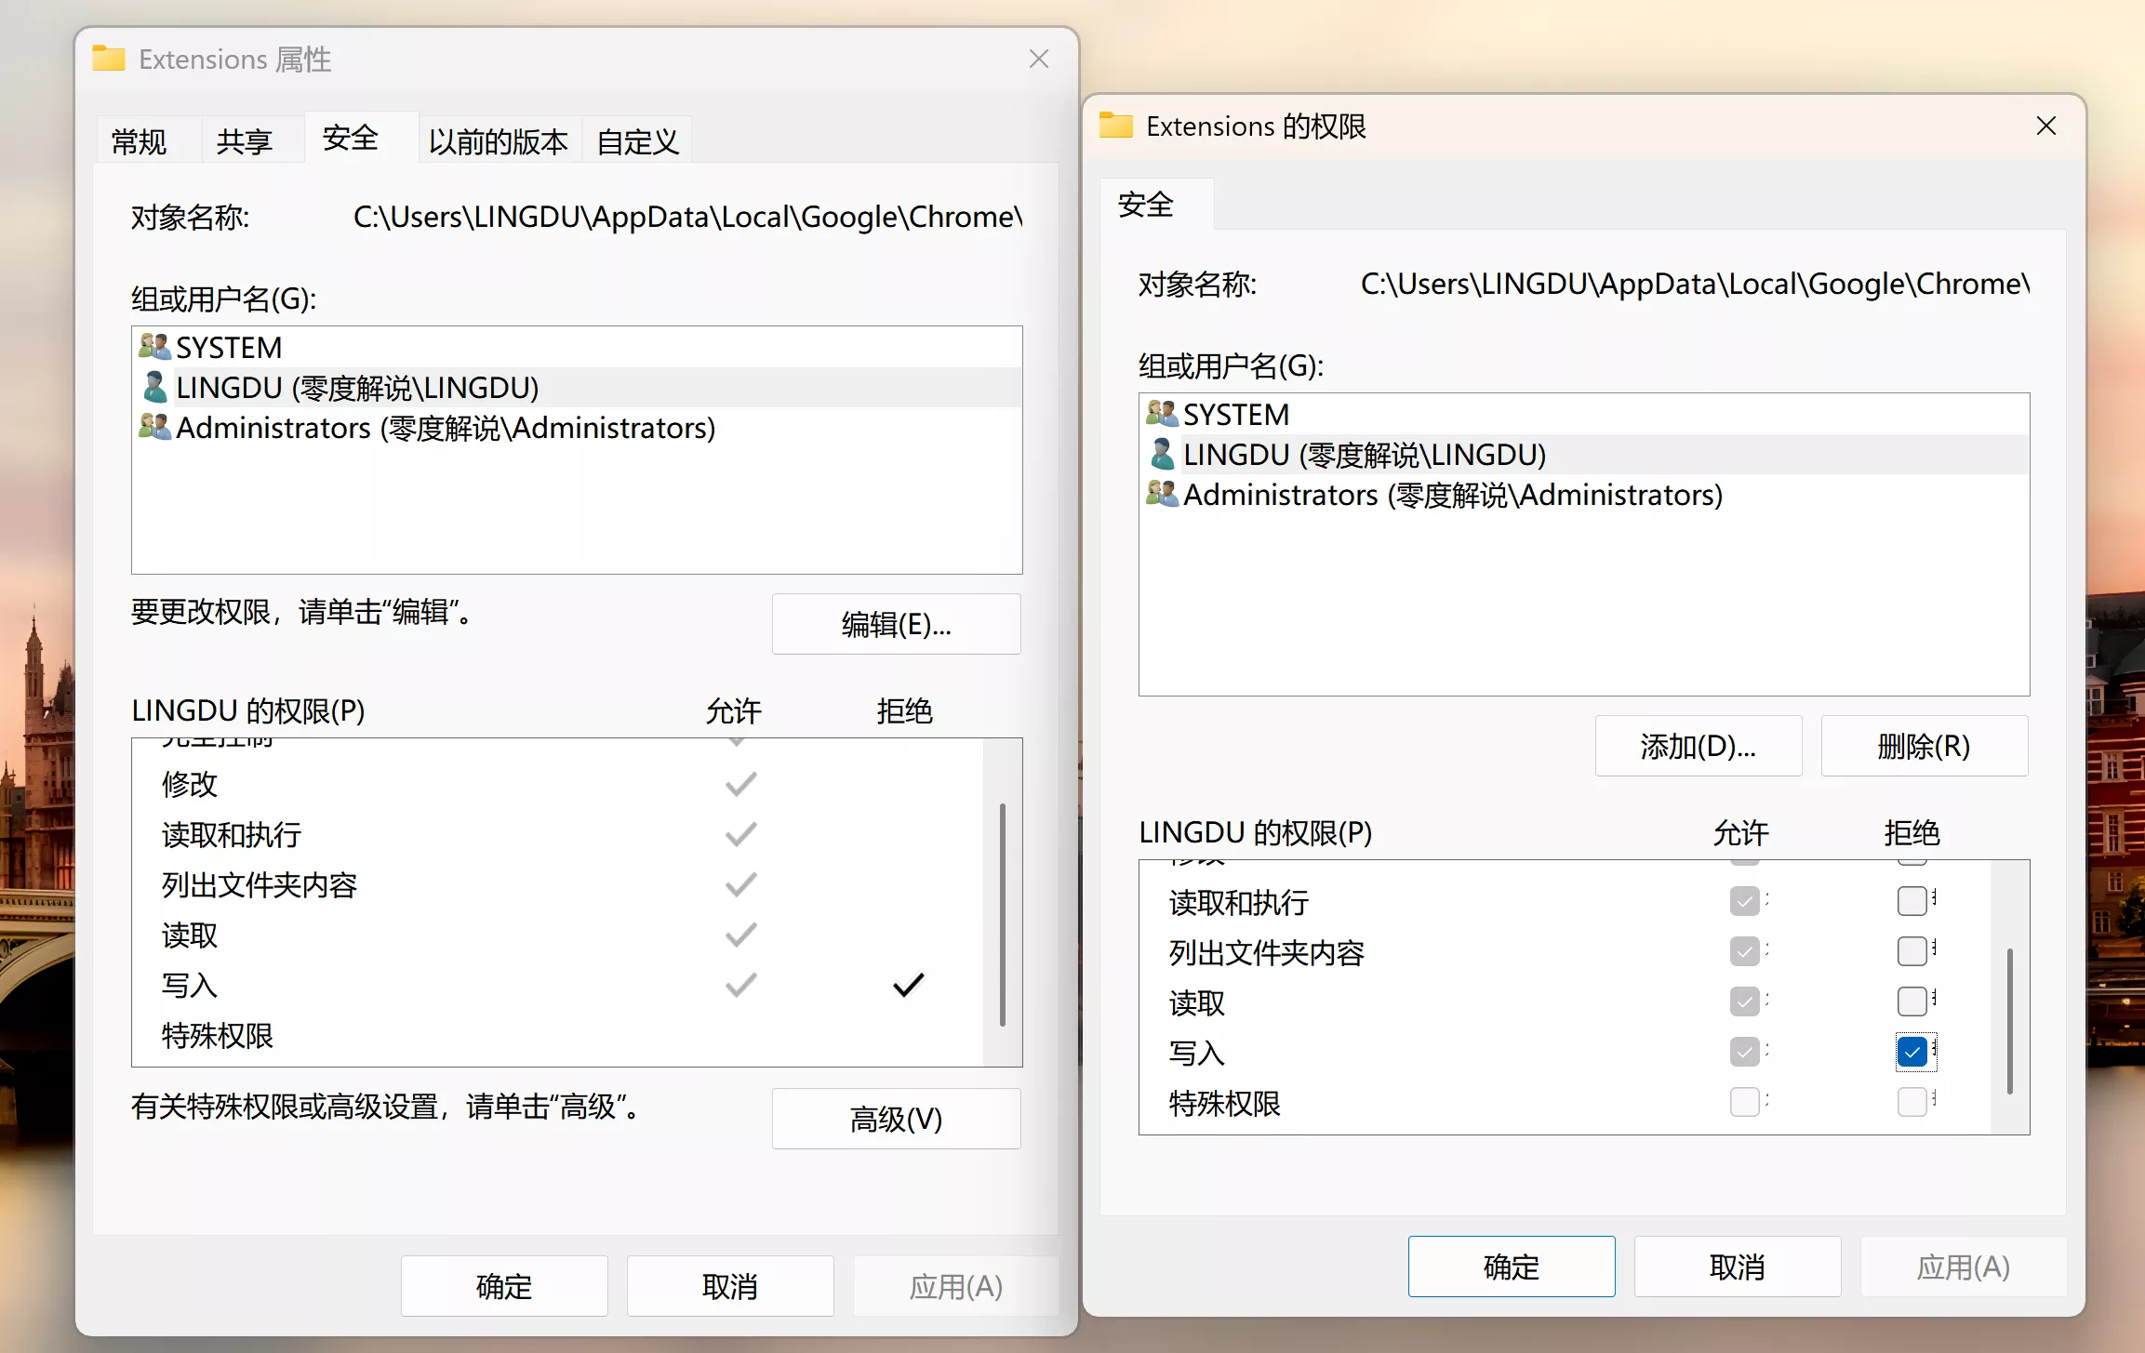The image size is (2145, 1353).
Task: Click the 删除(R) button
Action: [1923, 746]
